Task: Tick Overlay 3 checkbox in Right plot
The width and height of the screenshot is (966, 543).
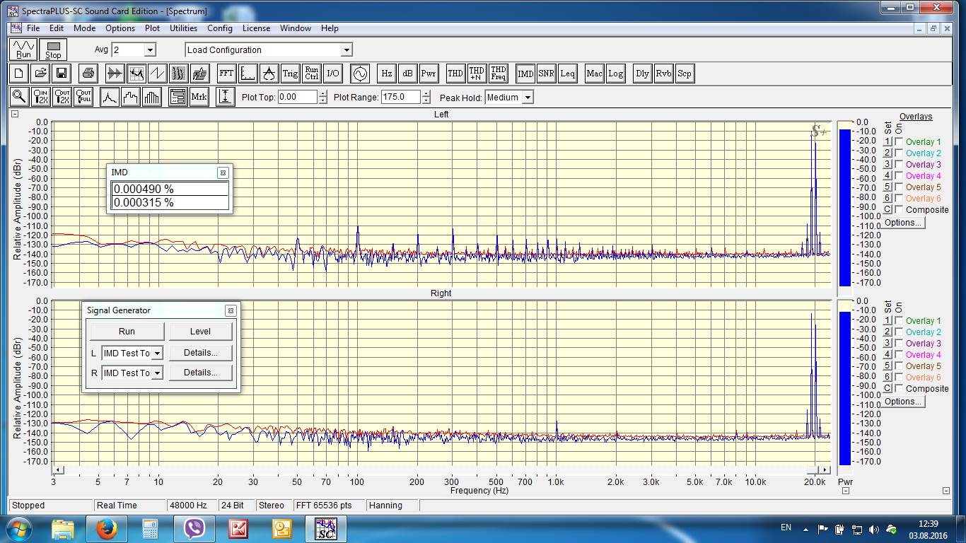Action: tap(899, 344)
